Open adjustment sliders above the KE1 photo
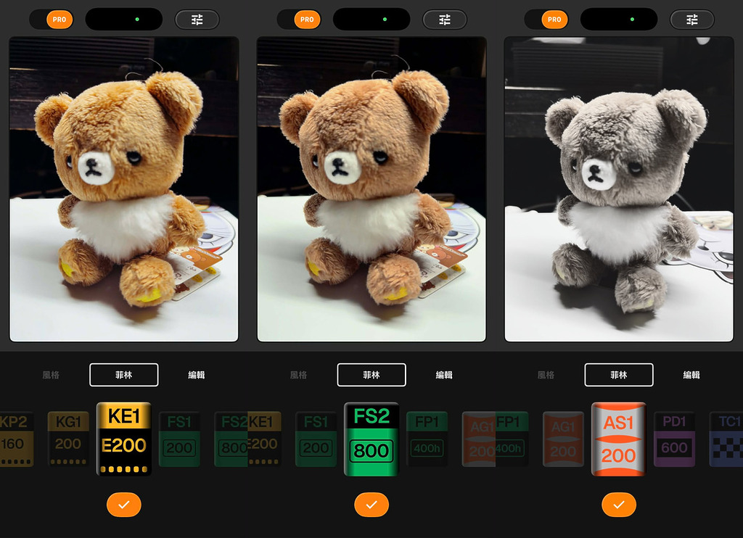743x538 pixels. click(197, 20)
